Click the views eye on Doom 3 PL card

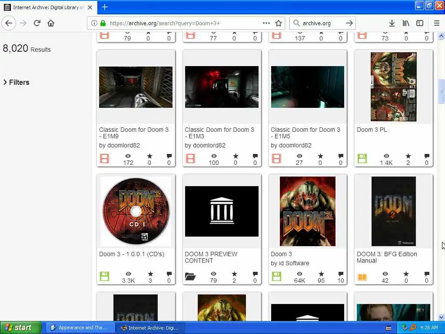(386, 156)
